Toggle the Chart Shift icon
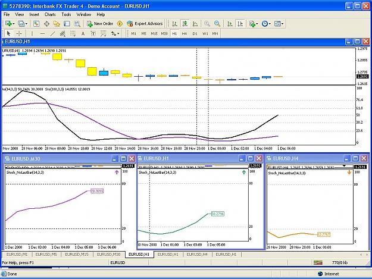This screenshot has width=372, height=279. pyautogui.click(x=240, y=23)
